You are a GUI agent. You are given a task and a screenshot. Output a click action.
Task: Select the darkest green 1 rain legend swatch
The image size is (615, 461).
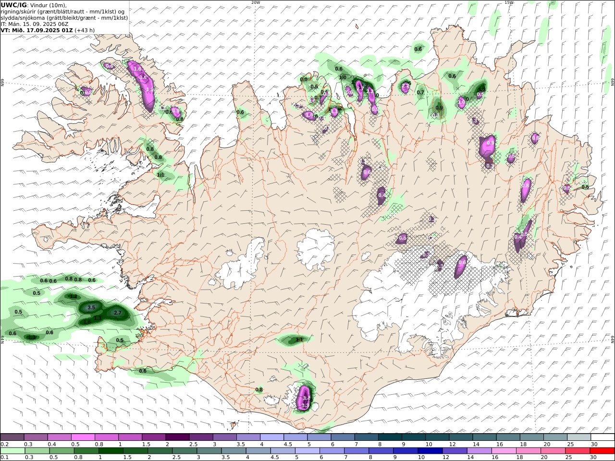111,450
